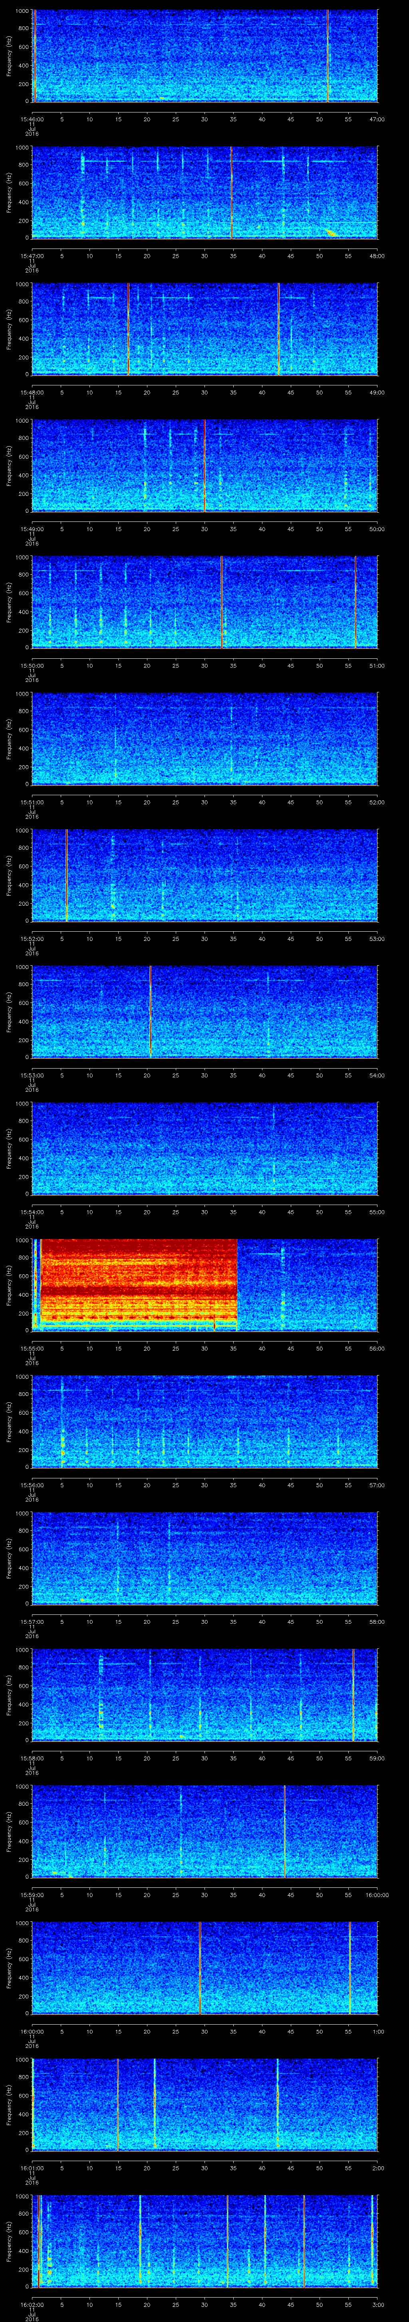
Task: Click the 2:00 end time label
Action: pyautogui.click(x=377, y=2168)
